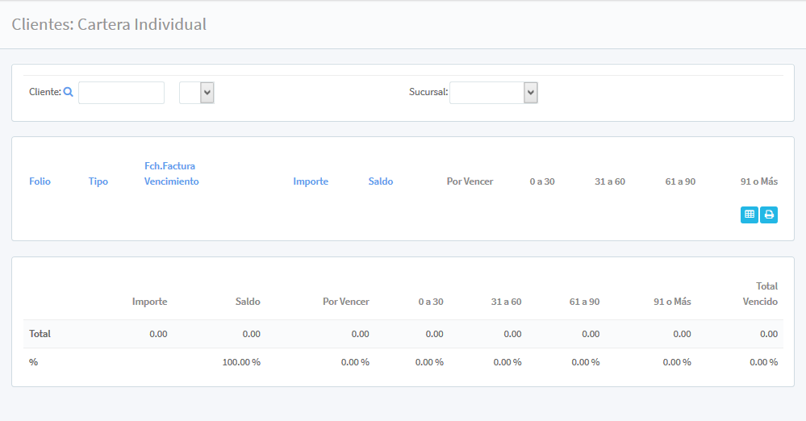
Task: Sort by the blue Importe column header
Action: click(x=311, y=181)
